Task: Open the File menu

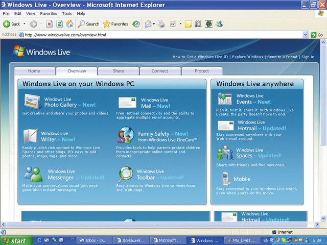Action: point(6,14)
